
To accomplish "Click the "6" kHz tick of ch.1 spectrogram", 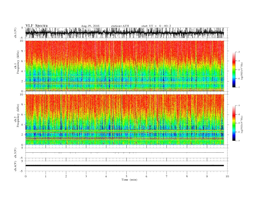I will pos(22,61).
